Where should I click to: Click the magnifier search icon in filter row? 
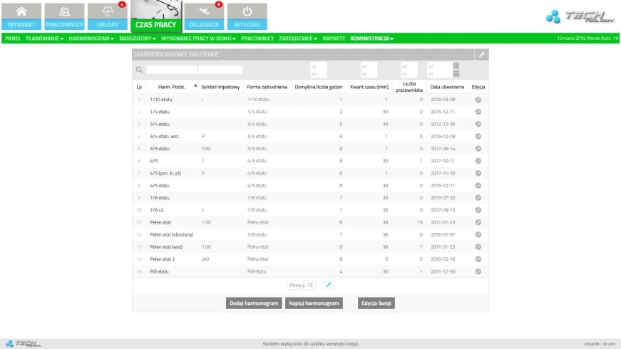(x=139, y=70)
